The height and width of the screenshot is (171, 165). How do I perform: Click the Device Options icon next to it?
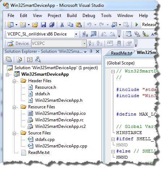pyautogui.click(x=93, y=34)
